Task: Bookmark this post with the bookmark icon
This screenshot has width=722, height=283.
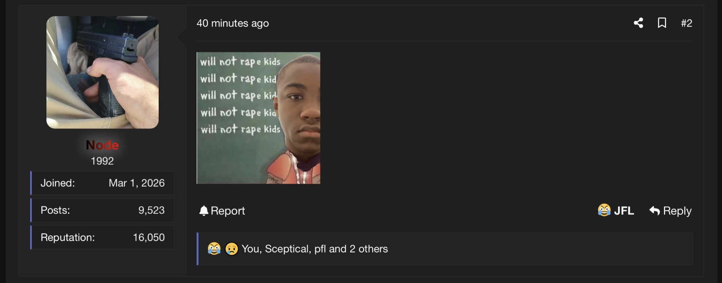Action: [662, 23]
